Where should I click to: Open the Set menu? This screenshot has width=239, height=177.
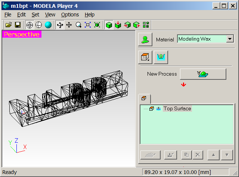35,15
